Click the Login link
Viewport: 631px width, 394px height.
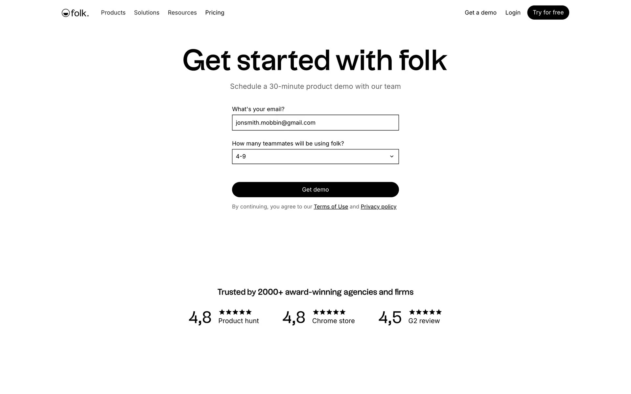click(x=513, y=12)
